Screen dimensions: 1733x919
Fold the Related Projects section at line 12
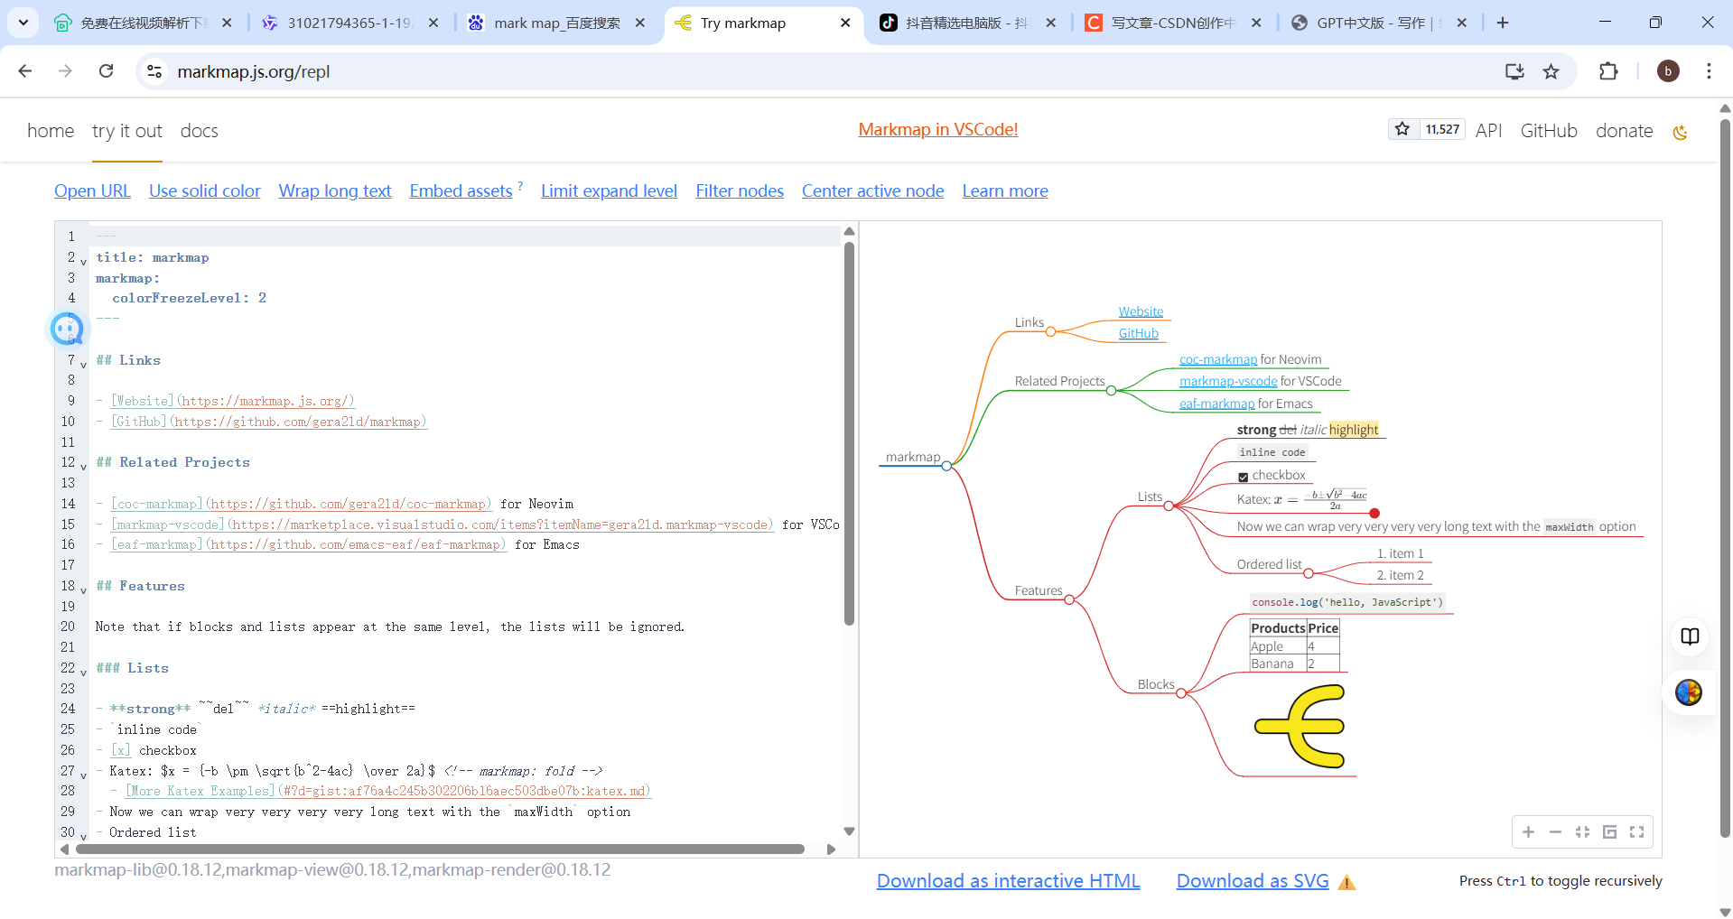coord(83,467)
